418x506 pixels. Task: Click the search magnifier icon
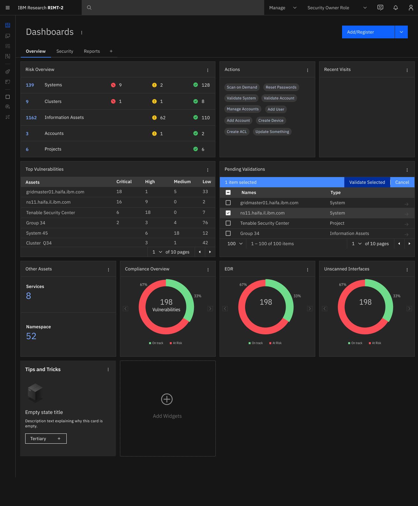point(89,8)
